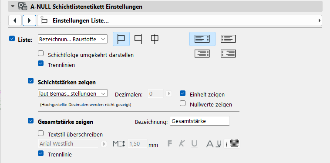Toggle bold text style (F)
The height and width of the screenshot is (163, 330).
point(170,144)
